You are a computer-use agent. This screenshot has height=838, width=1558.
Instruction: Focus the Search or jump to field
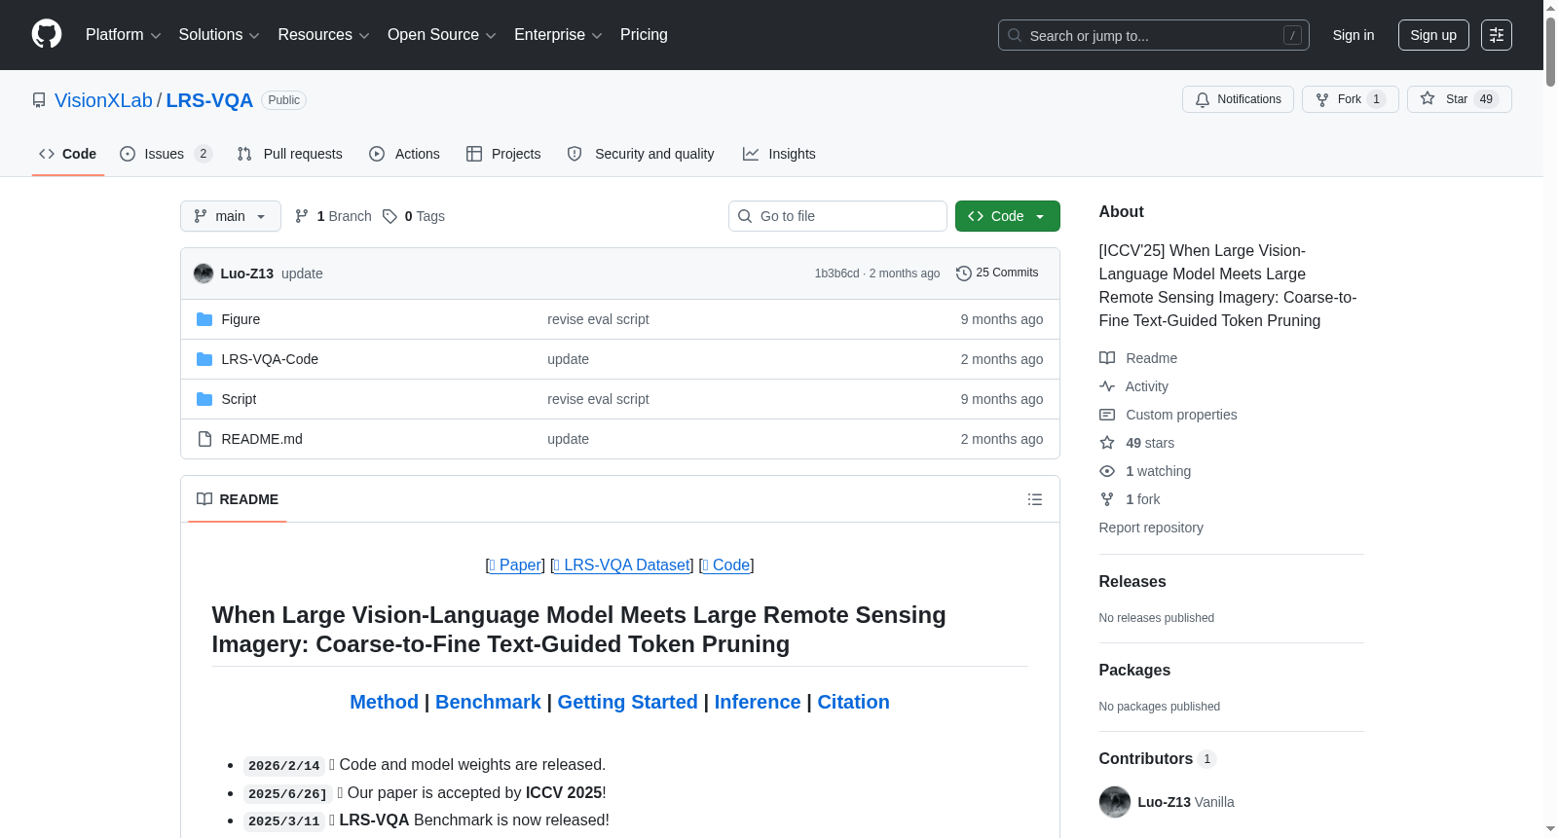[x=1154, y=35]
